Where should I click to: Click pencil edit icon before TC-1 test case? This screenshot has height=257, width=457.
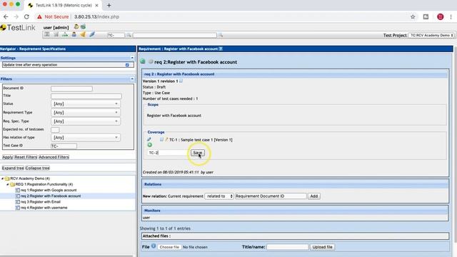coord(166,140)
